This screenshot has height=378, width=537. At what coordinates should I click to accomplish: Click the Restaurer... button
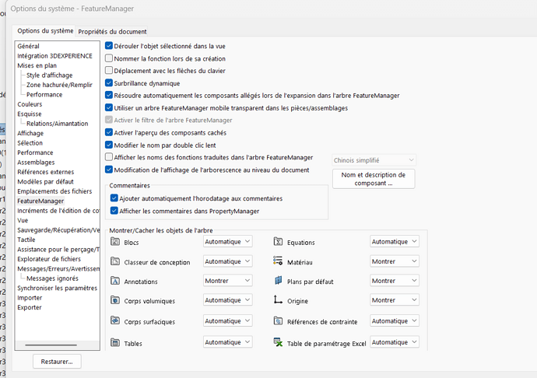tap(57, 362)
